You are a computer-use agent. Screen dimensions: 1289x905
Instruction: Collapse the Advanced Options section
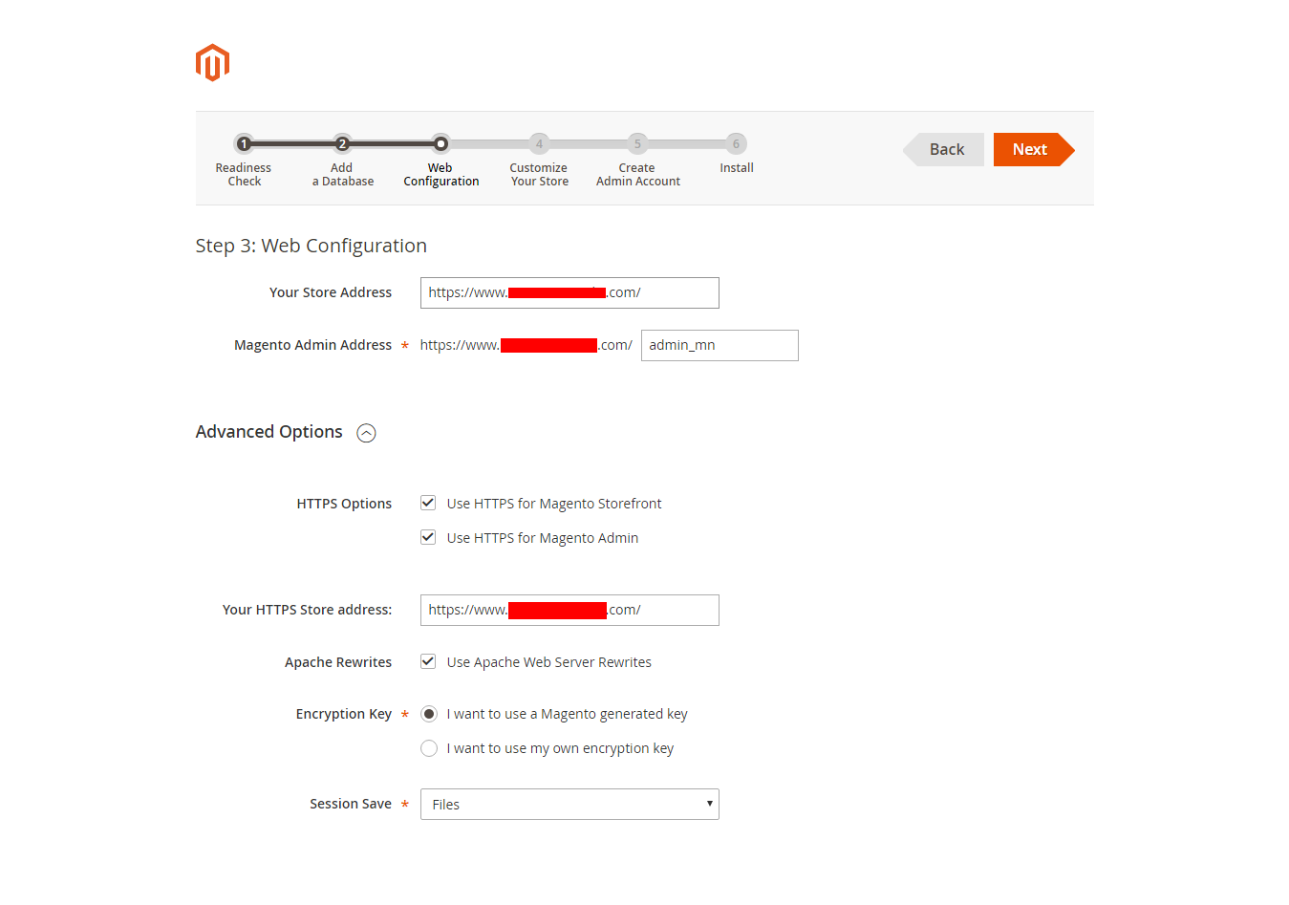366,433
